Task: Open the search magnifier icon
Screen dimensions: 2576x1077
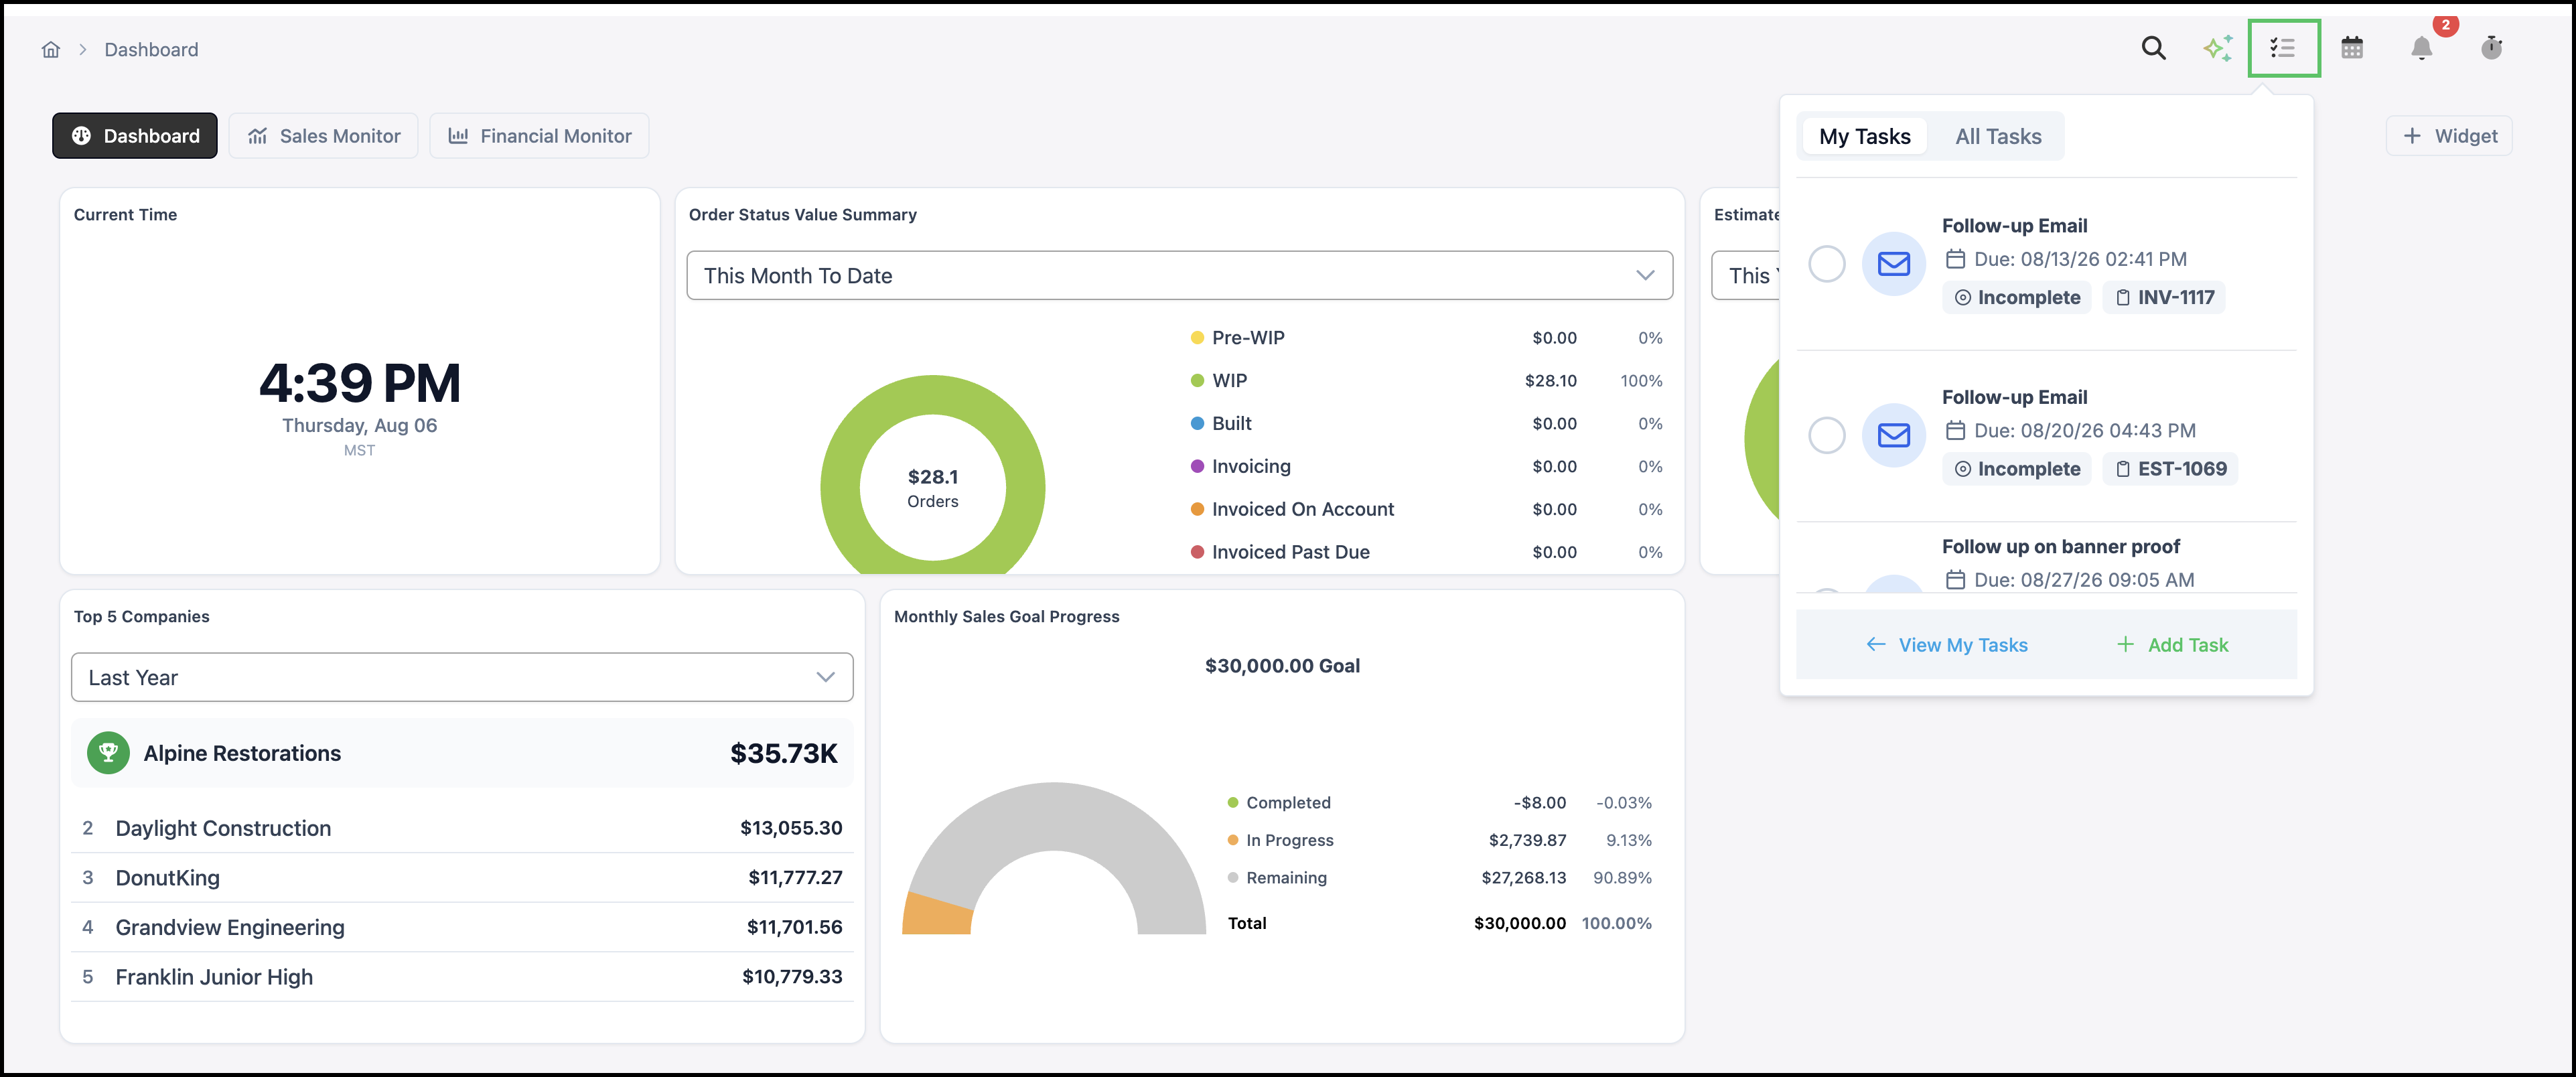Action: click(2153, 48)
